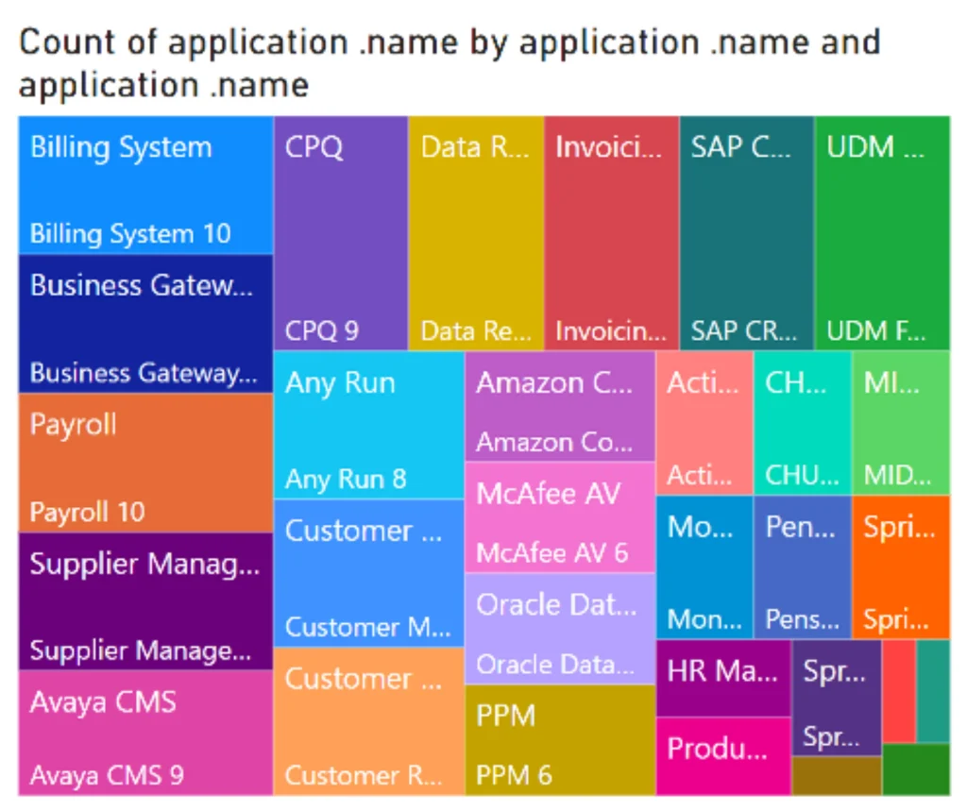Click the CPQ tile
Viewport: 967px width, 811px height.
click(341, 233)
